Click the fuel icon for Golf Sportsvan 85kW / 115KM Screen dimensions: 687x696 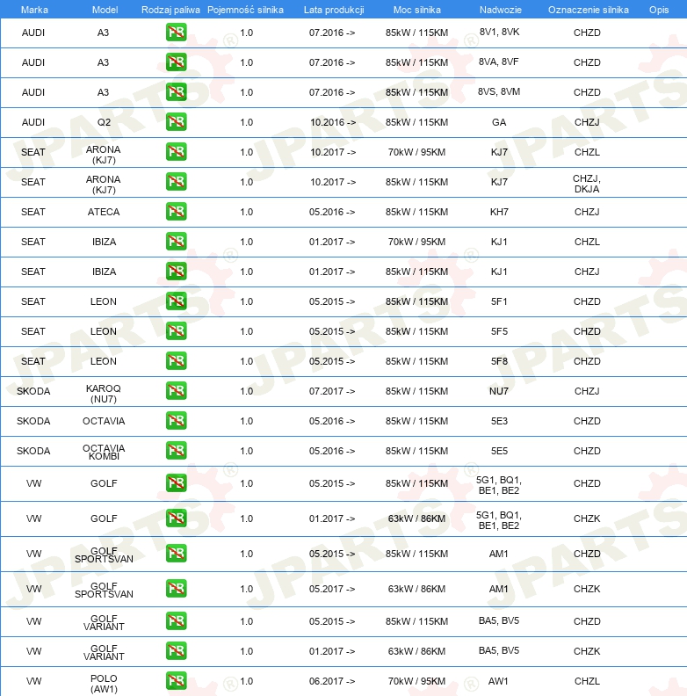tap(177, 554)
